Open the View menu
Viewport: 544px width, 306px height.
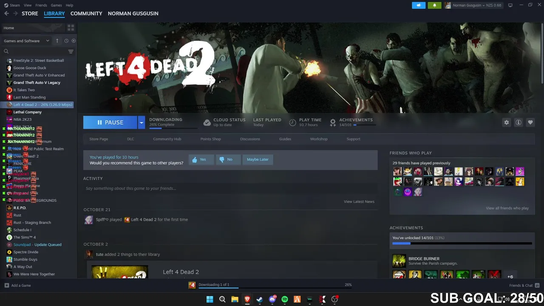tap(28, 5)
